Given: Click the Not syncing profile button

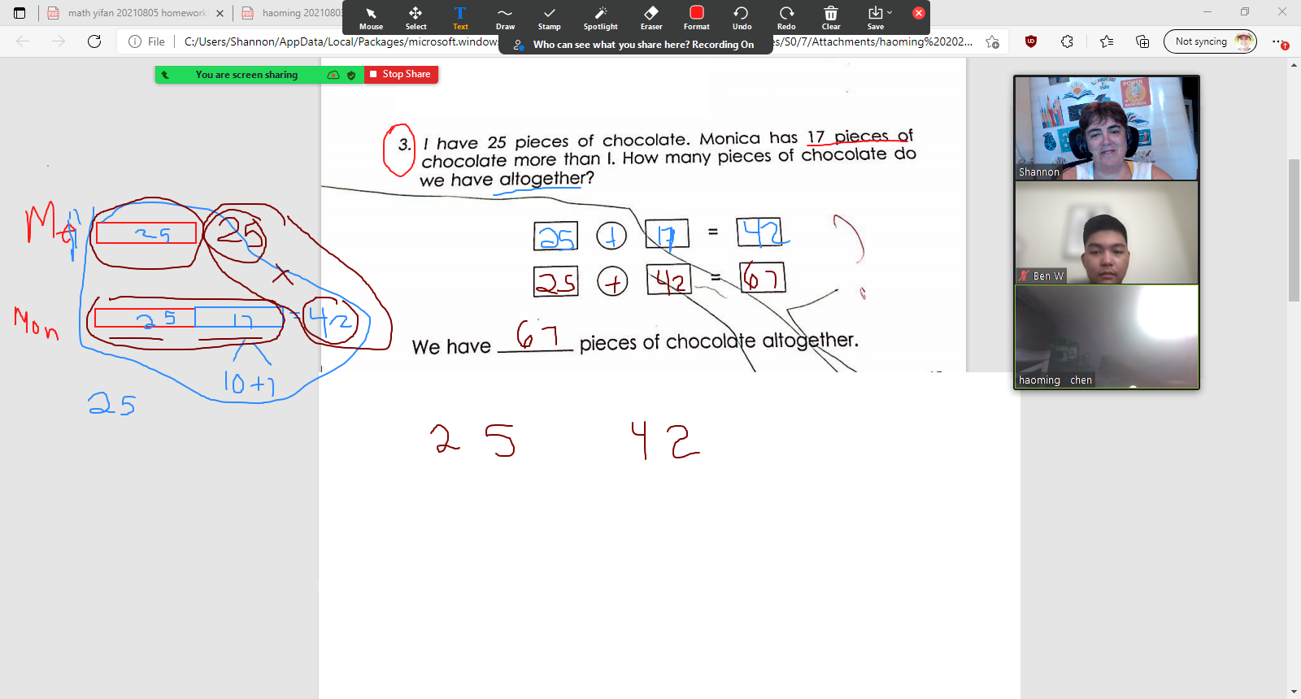Looking at the screenshot, I should pyautogui.click(x=1210, y=41).
